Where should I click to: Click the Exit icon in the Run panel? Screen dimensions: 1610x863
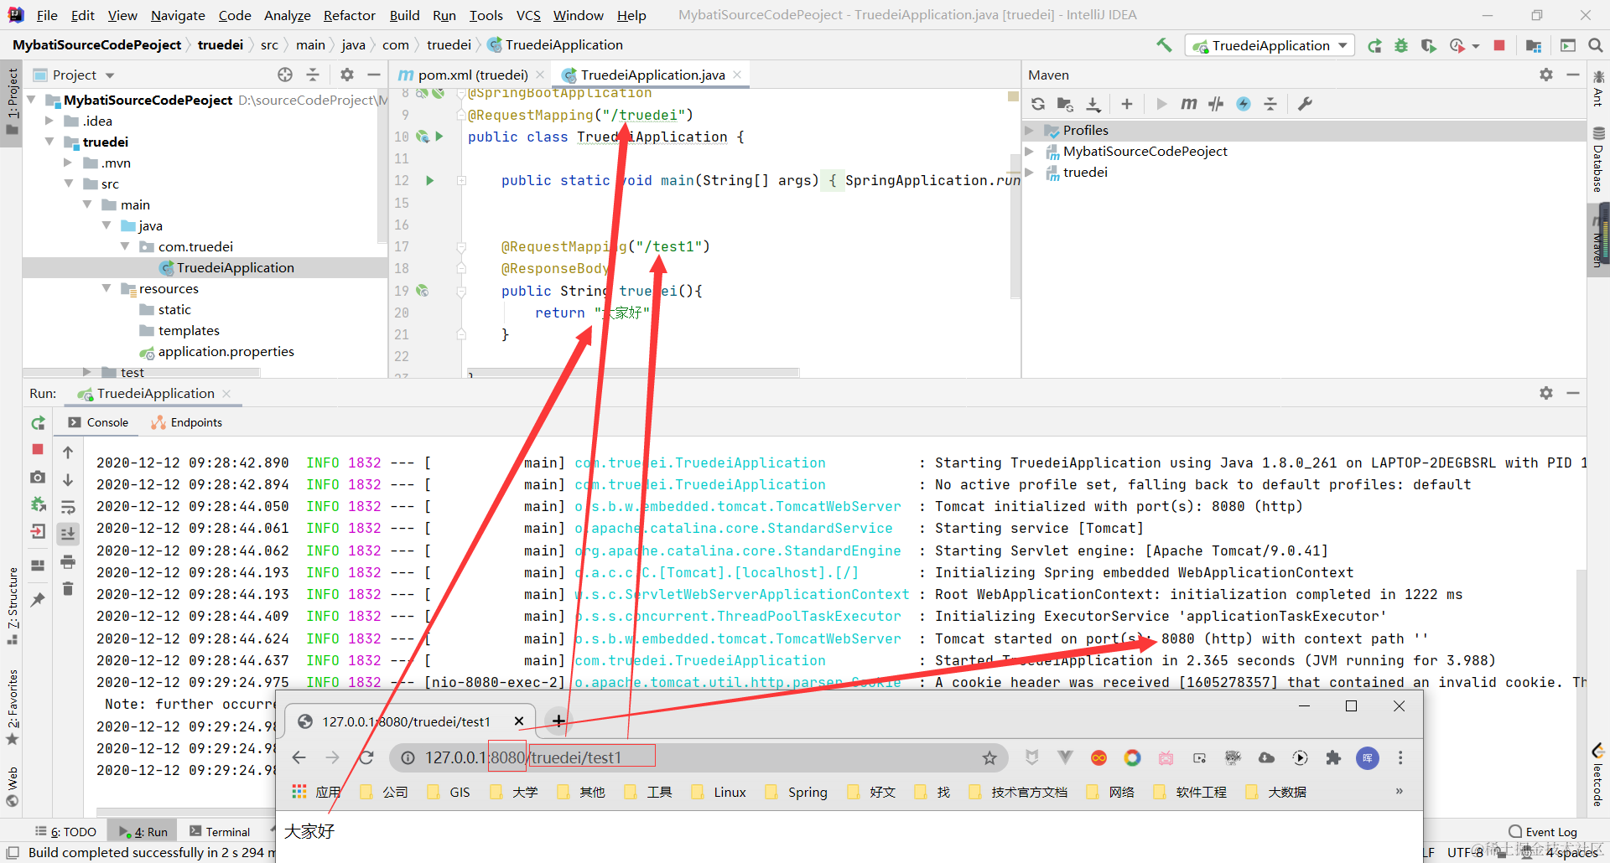(x=38, y=531)
